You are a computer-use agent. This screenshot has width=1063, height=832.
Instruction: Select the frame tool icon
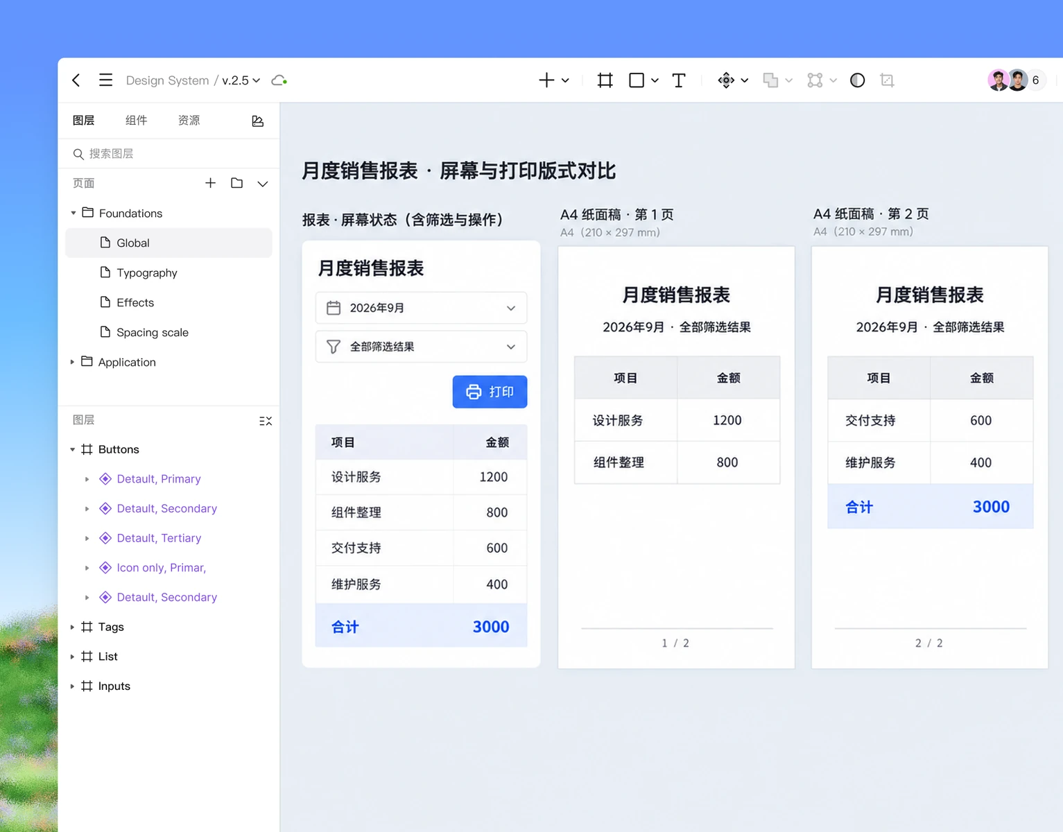click(605, 80)
